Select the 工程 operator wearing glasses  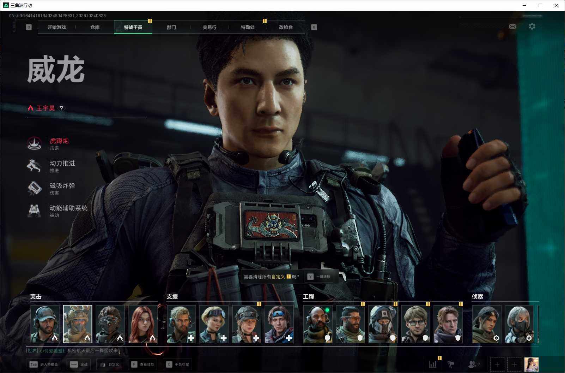(415, 324)
